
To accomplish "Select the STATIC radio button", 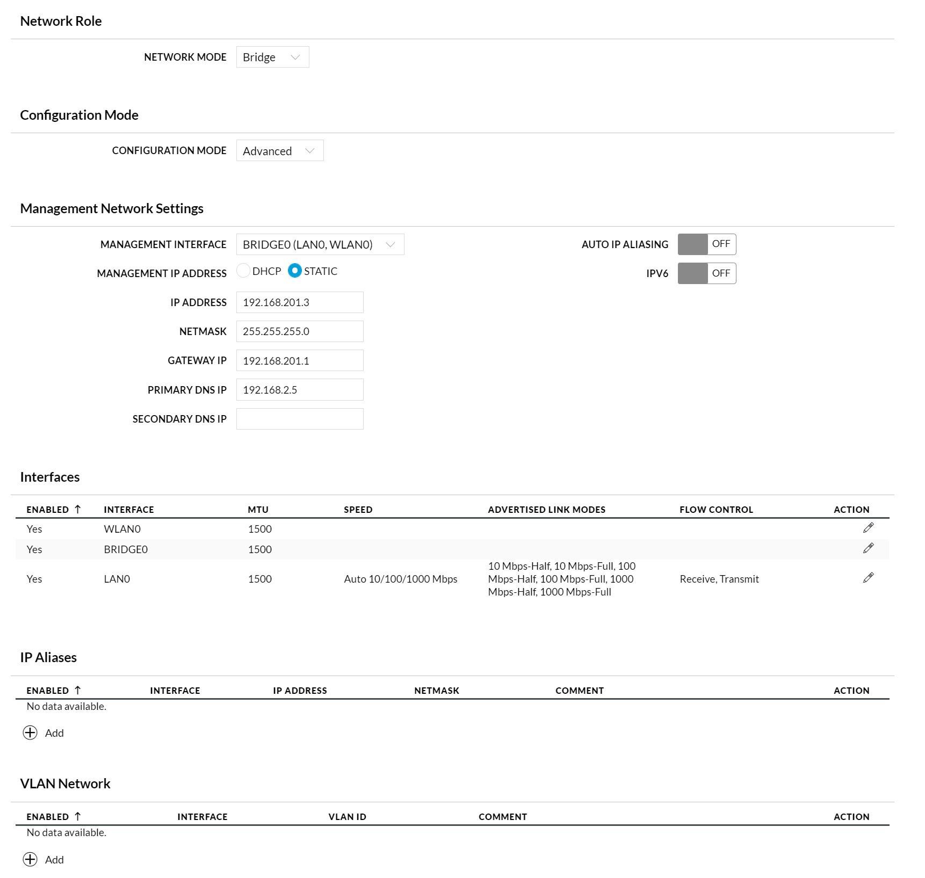I will pos(294,271).
